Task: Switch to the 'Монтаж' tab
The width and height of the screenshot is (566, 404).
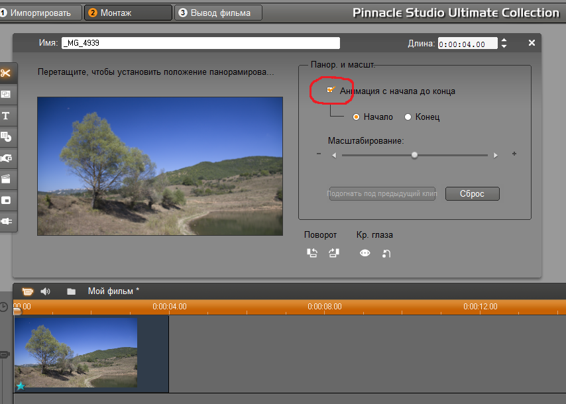Action: click(x=128, y=13)
